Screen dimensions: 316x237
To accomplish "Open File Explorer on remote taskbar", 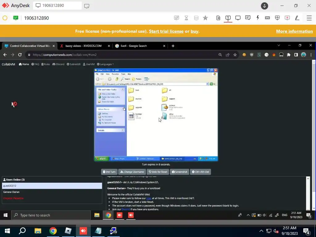I will 97,215.
